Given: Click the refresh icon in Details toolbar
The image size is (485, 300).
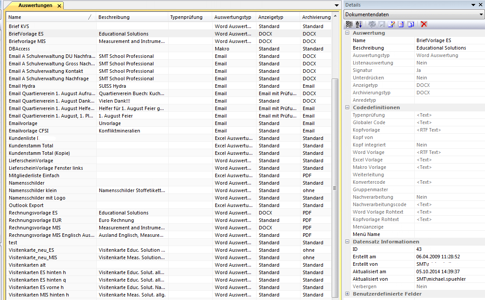Looking at the screenshot, I should click(x=372, y=25).
